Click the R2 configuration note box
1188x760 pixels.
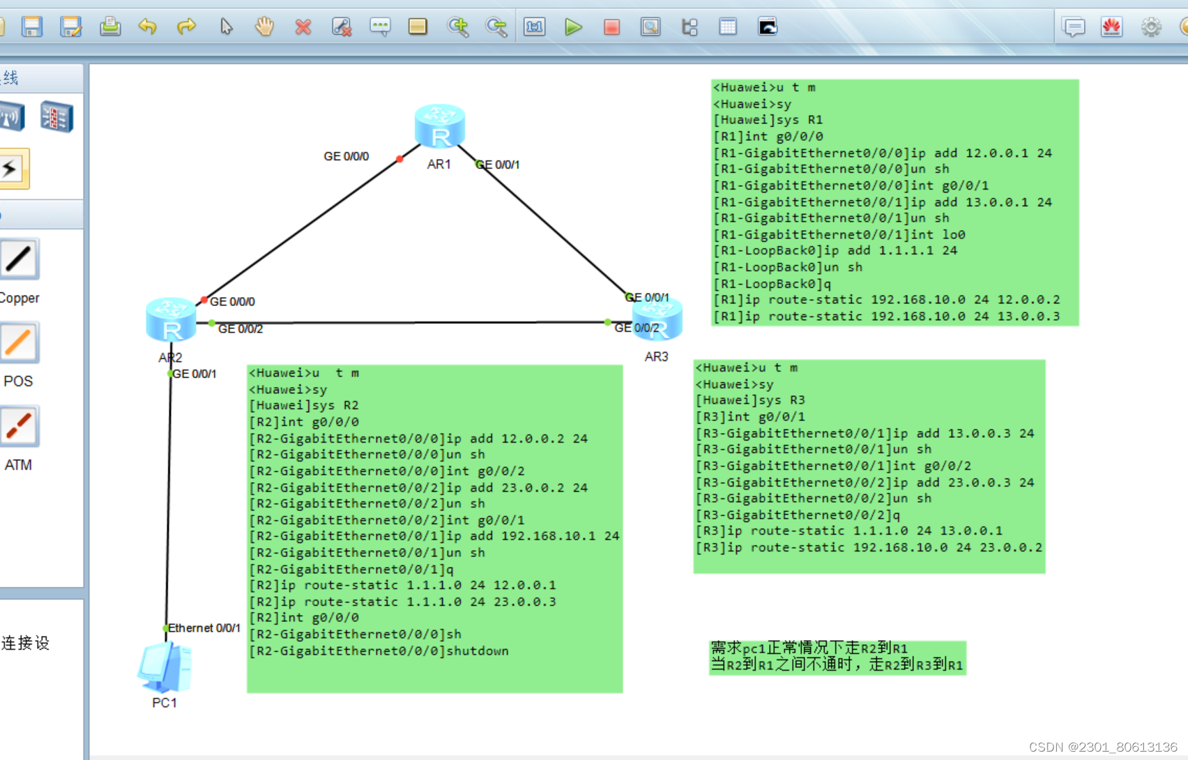(434, 529)
